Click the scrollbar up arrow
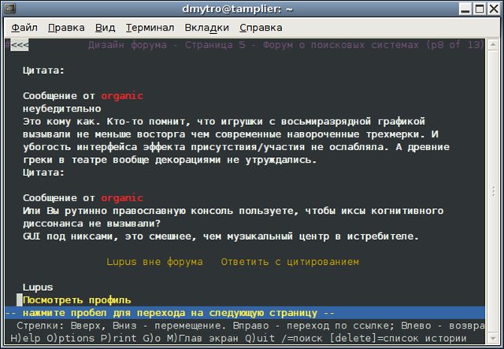This screenshot has width=504, height=349. point(493,45)
